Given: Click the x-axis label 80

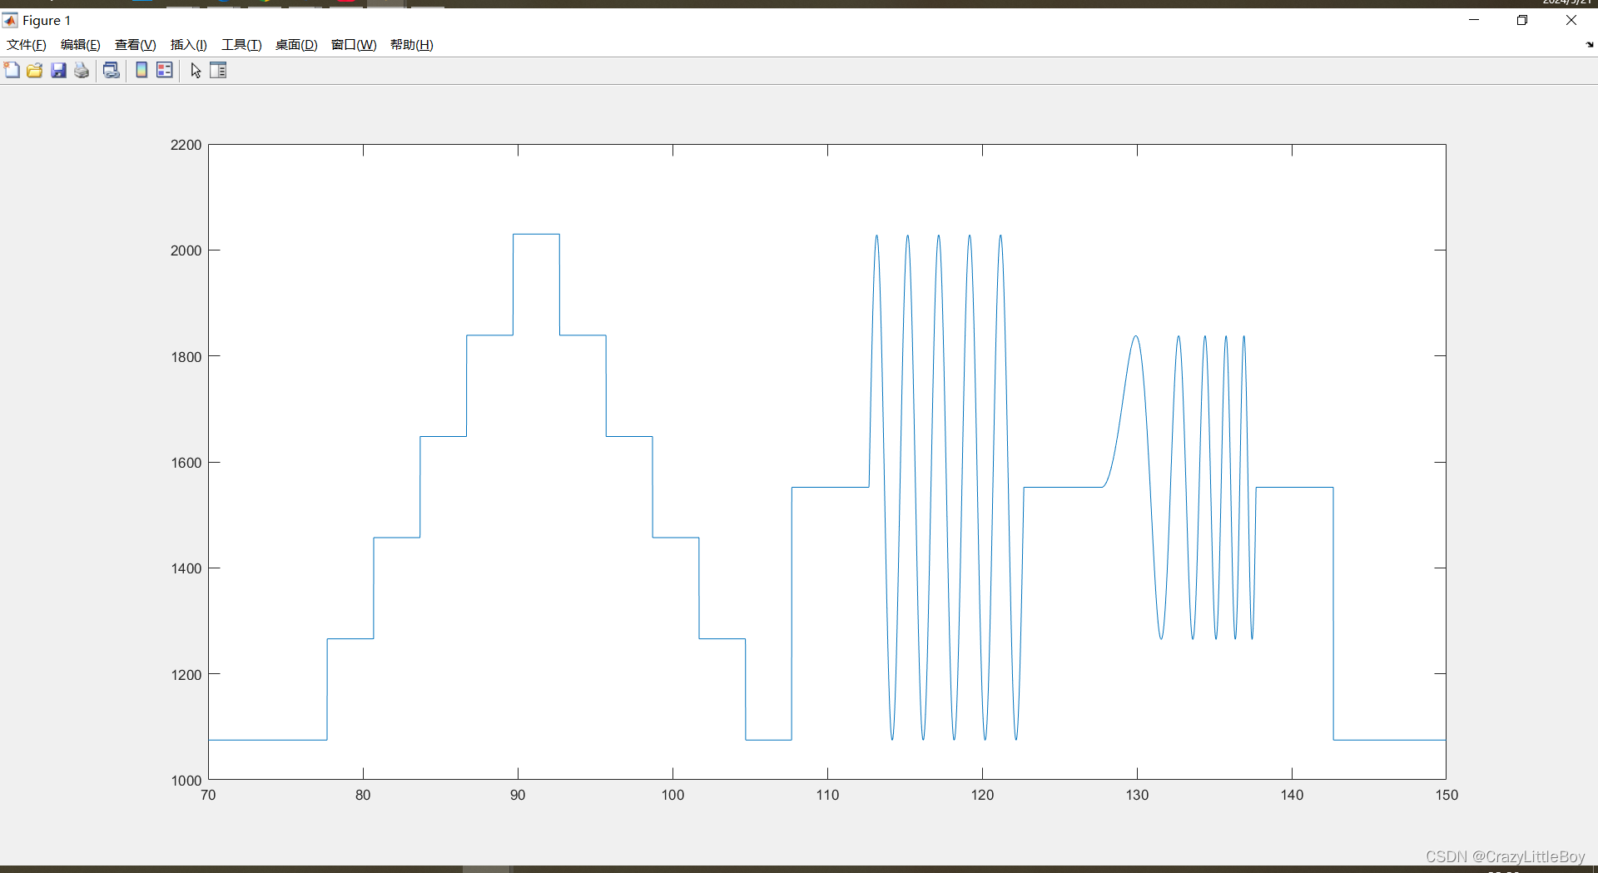Looking at the screenshot, I should click(363, 795).
